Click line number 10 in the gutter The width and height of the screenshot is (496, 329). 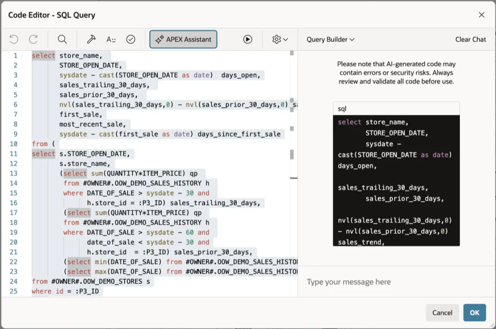(14, 144)
